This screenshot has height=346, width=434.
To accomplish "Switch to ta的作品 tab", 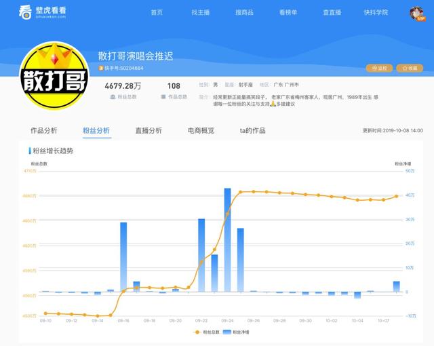I will click(252, 131).
